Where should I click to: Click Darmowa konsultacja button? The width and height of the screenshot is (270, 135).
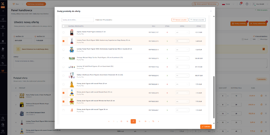36,4
